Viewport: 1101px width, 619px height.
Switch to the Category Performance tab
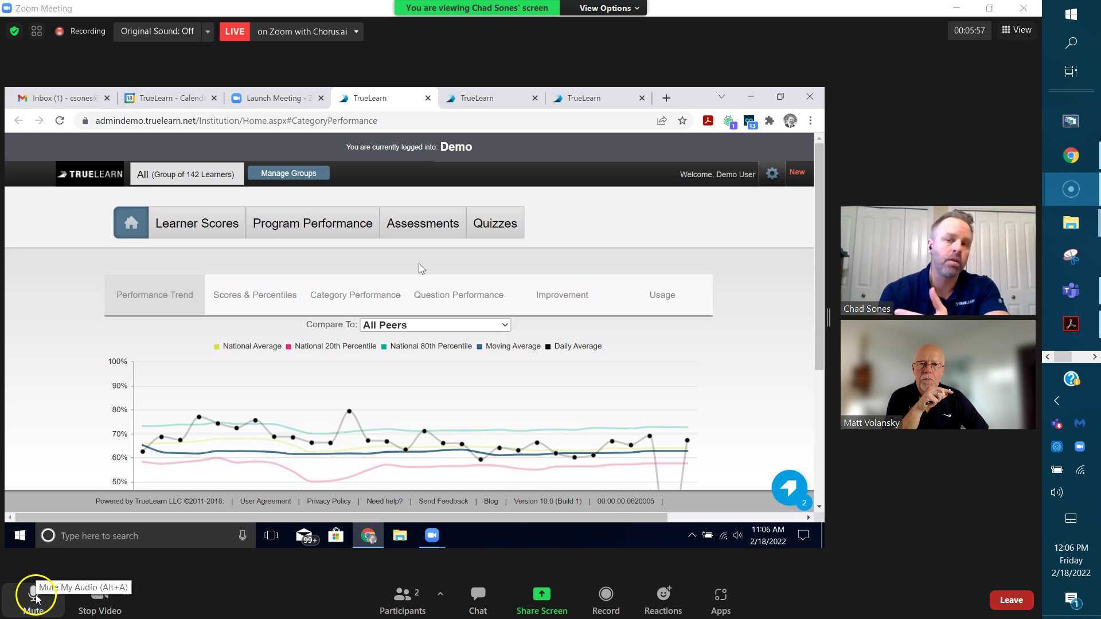tap(355, 295)
